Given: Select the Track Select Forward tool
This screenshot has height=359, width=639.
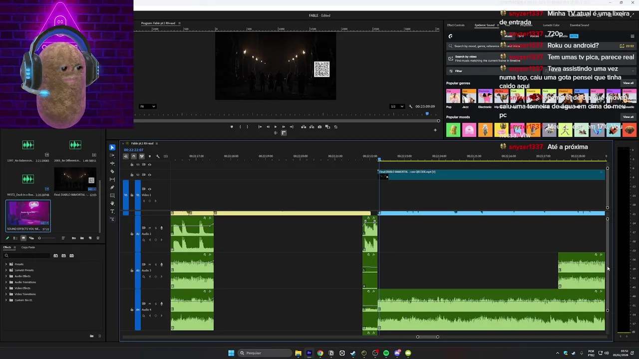Looking at the screenshot, I should tap(112, 156).
